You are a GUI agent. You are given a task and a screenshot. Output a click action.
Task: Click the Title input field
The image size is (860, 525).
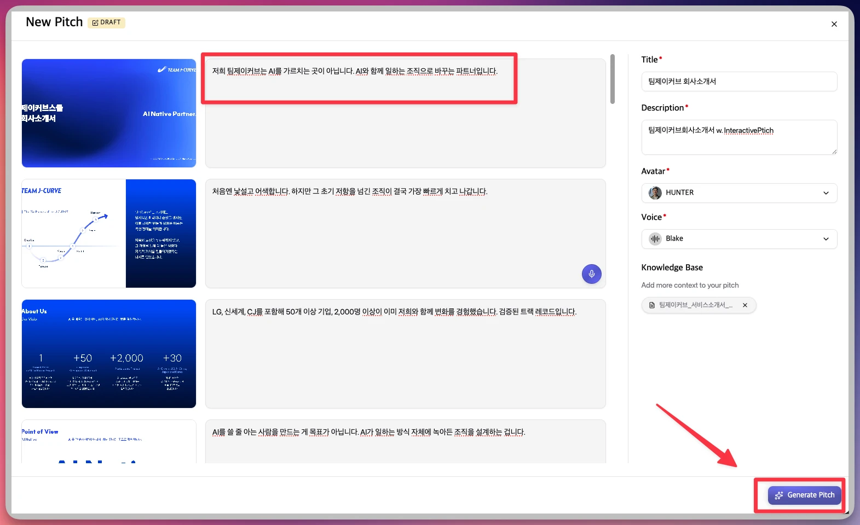[738, 81]
